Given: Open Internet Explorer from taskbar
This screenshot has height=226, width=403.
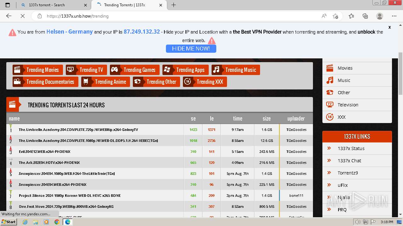Looking at the screenshot, I should coord(25,222).
